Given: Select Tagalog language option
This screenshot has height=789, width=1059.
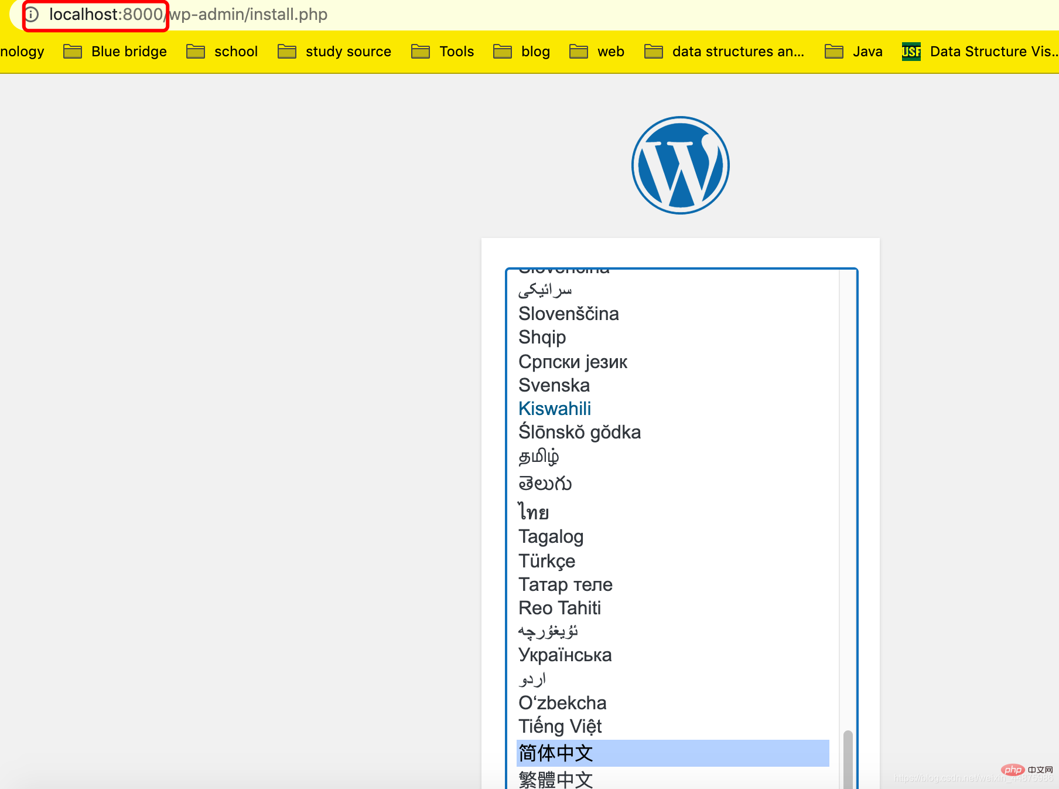Looking at the screenshot, I should [551, 536].
